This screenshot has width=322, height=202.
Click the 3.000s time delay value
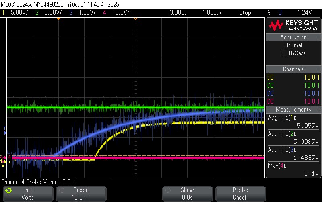pos(178,13)
